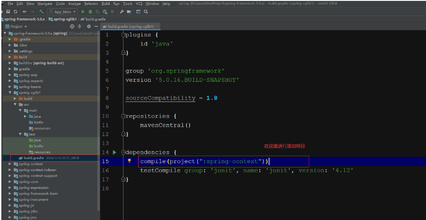Click the Run with Profiler icon
Image resolution: width=426 pixels, height=220 pixels.
pos(105,12)
